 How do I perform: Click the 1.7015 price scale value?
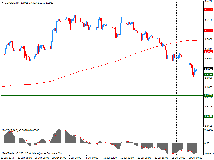point(209,49)
